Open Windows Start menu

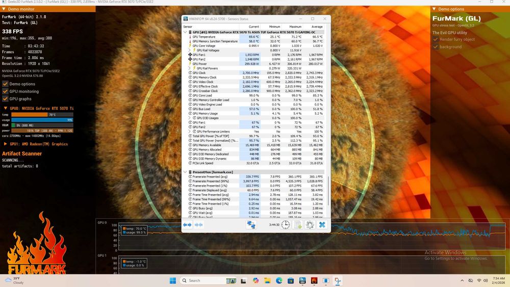click(x=173, y=280)
